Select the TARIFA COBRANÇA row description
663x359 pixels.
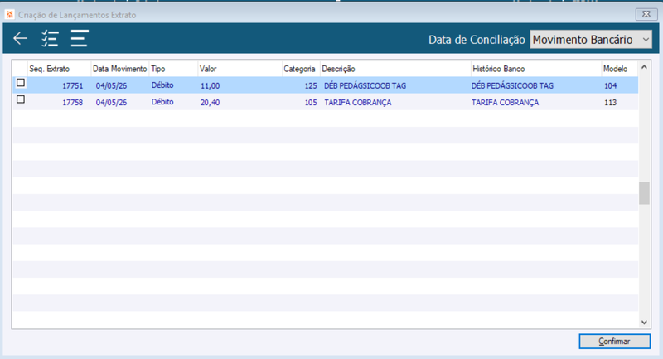pyautogui.click(x=358, y=102)
